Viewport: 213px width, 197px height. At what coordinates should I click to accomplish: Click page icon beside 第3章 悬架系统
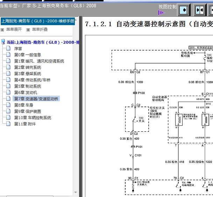pos(8,73)
